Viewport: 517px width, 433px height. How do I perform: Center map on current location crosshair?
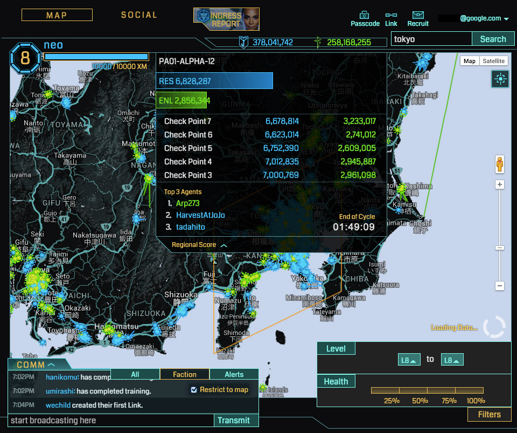[x=500, y=79]
